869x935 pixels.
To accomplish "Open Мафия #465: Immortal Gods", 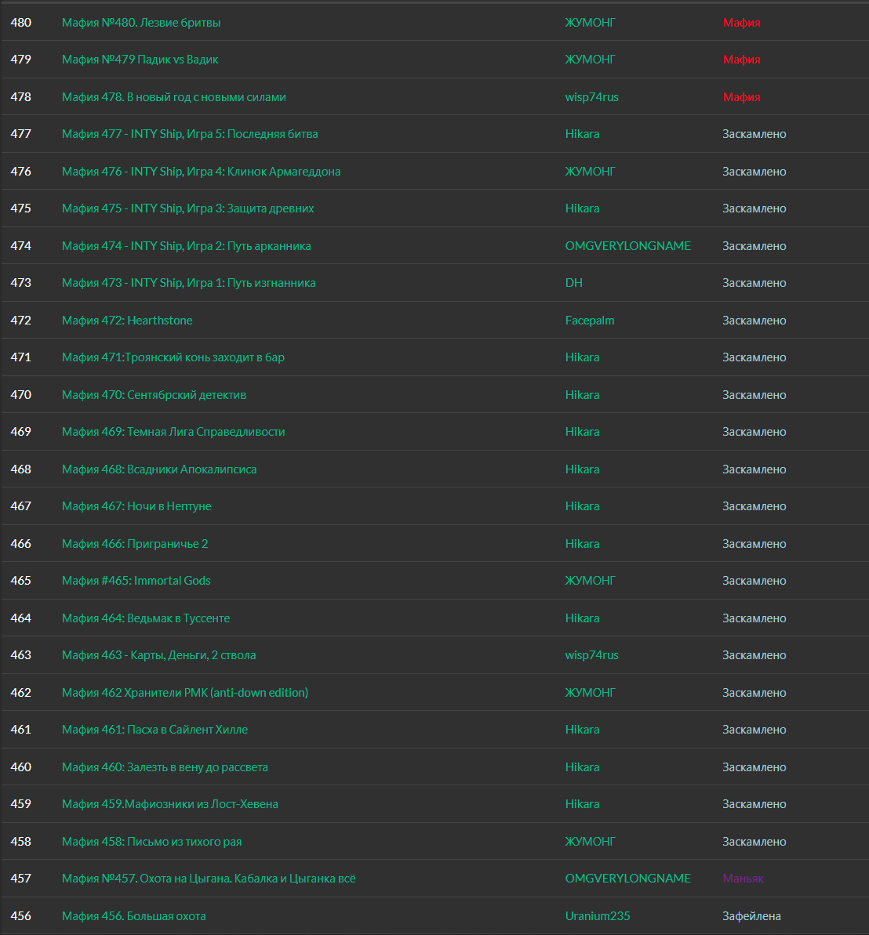I will 136,580.
